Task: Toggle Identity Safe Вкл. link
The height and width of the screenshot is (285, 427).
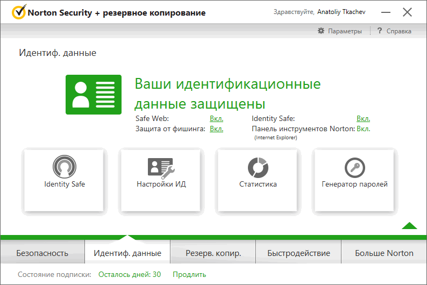Action: pos(364,119)
